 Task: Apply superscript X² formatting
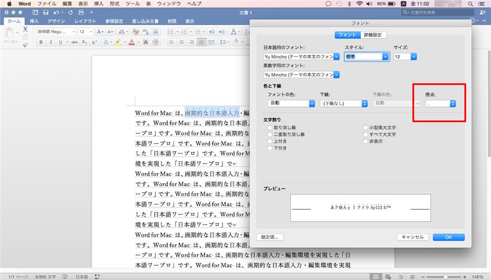tap(94, 42)
